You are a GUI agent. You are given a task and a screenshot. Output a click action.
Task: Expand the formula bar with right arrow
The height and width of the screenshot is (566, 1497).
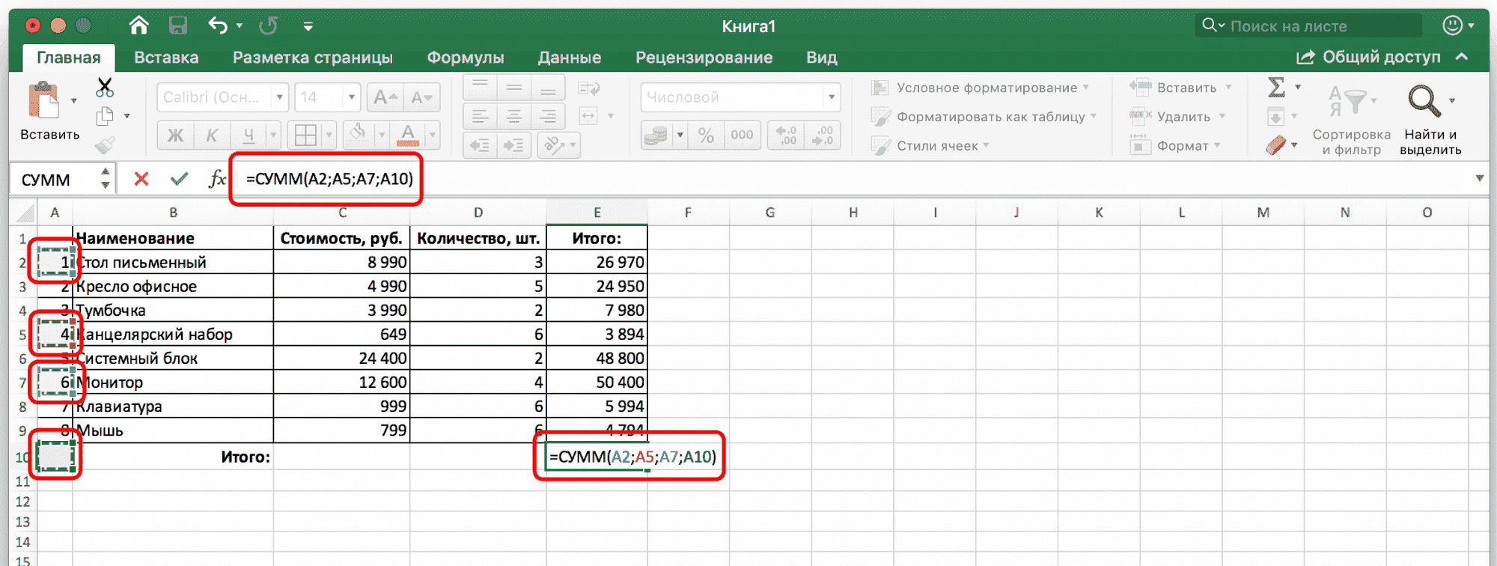tap(1479, 178)
